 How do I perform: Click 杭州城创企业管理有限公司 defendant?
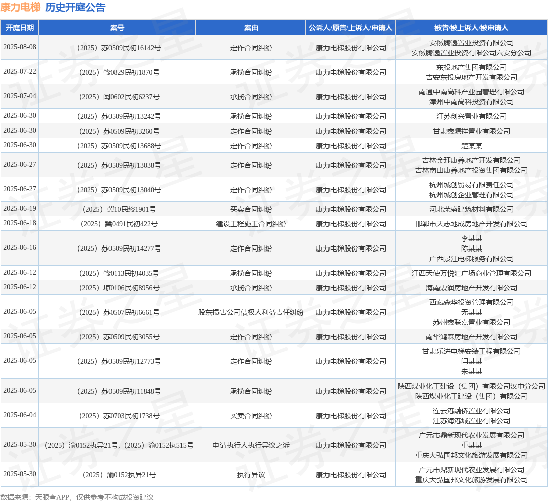point(472,195)
